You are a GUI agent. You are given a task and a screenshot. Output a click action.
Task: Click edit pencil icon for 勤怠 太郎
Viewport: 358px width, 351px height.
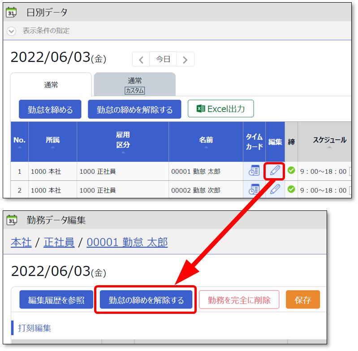click(x=275, y=171)
